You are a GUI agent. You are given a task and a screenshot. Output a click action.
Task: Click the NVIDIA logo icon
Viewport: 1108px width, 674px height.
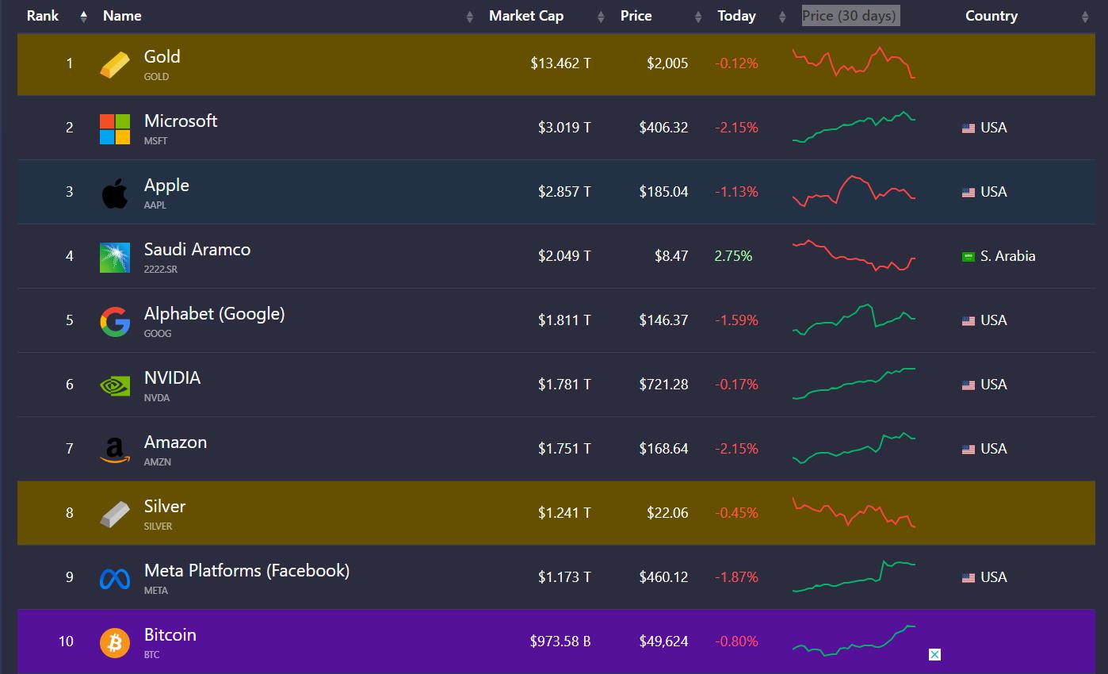coord(115,386)
